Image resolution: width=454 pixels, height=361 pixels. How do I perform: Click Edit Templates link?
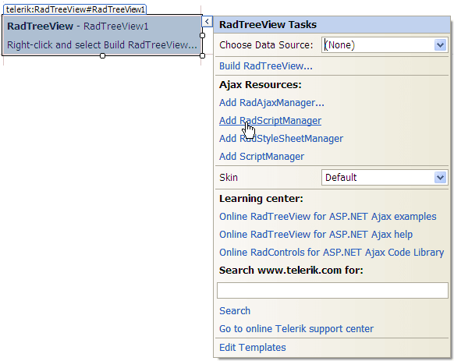252,348
